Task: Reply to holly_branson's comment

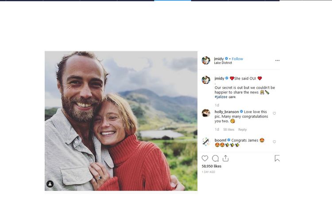Action: [x=243, y=130]
